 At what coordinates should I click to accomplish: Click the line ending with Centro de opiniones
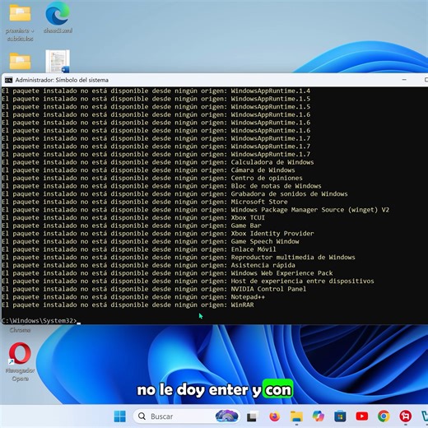point(152,178)
